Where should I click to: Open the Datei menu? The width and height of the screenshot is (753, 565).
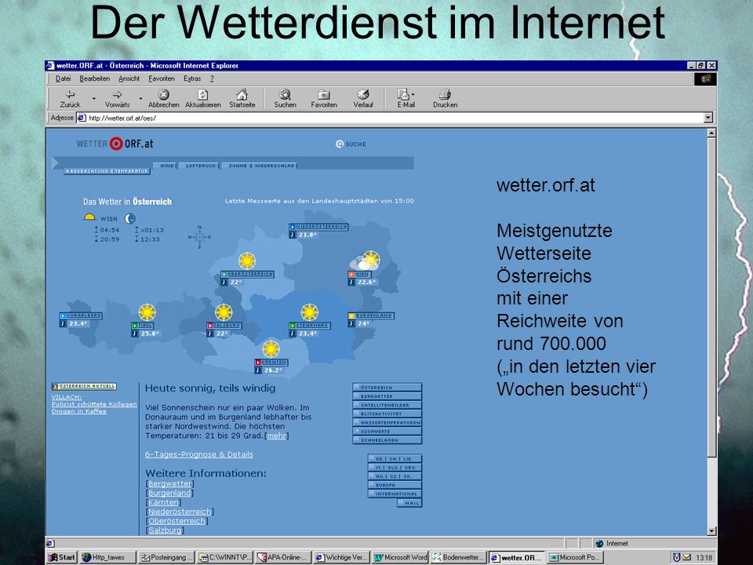(63, 78)
